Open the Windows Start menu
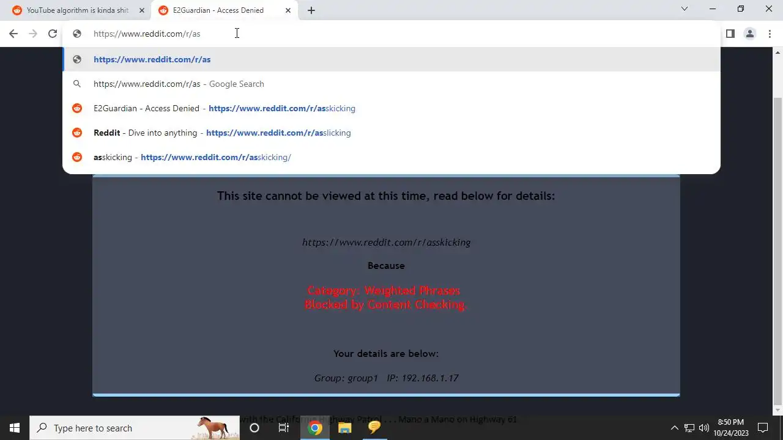The width and height of the screenshot is (783, 440). coord(15,428)
